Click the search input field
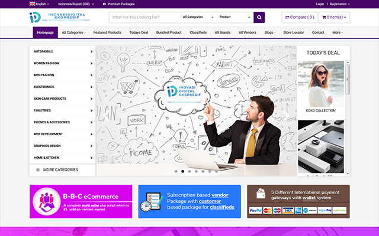This screenshot has width=379, height=236. (x=144, y=17)
